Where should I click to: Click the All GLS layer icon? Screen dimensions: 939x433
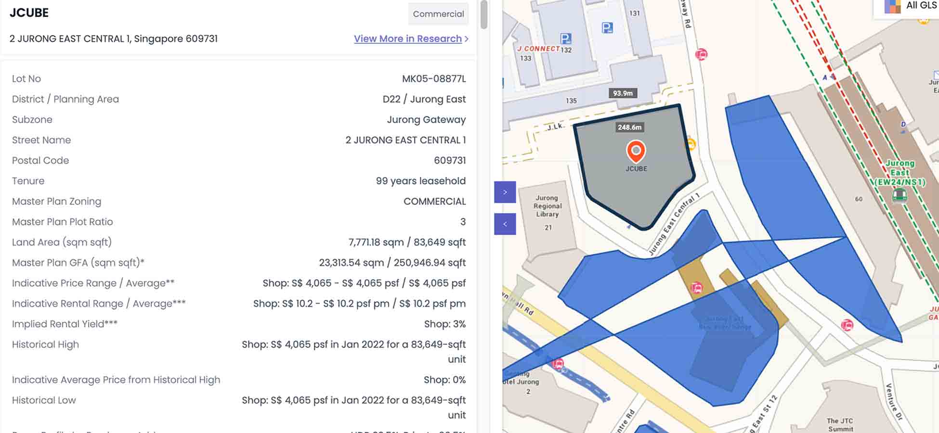tap(892, 6)
